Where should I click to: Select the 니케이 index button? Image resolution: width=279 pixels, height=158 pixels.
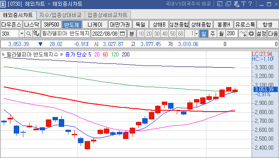[x=95, y=24]
